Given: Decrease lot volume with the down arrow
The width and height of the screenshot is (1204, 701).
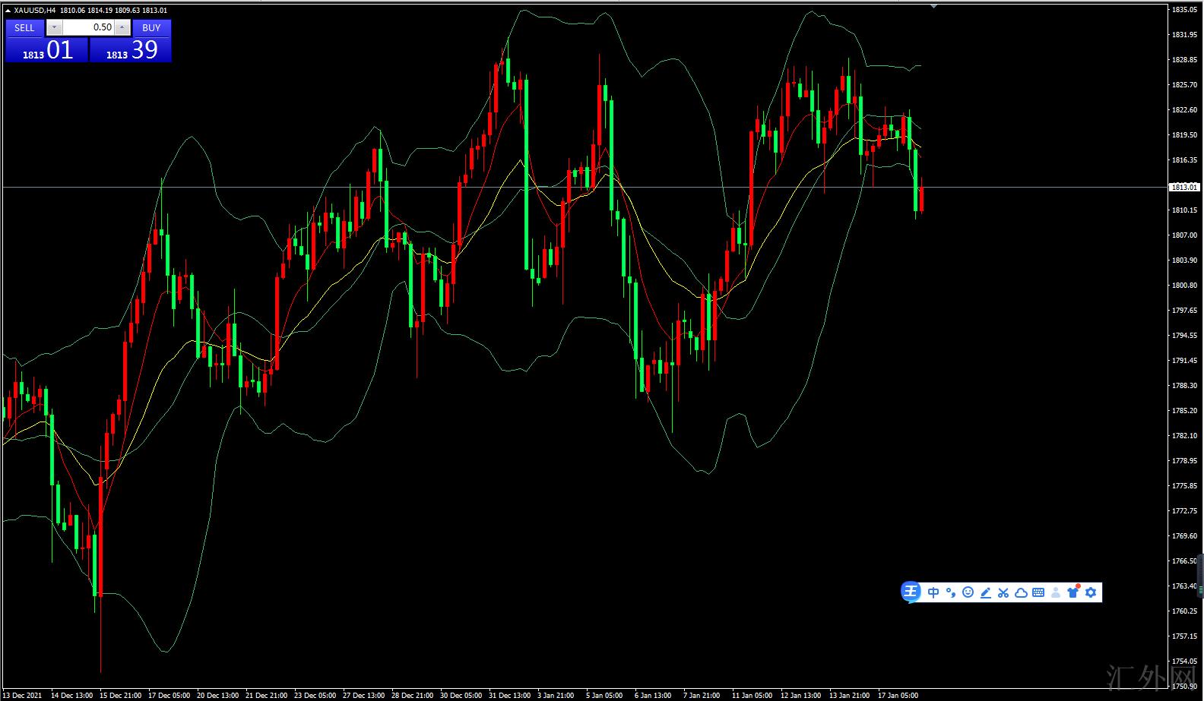Looking at the screenshot, I should pos(54,28).
